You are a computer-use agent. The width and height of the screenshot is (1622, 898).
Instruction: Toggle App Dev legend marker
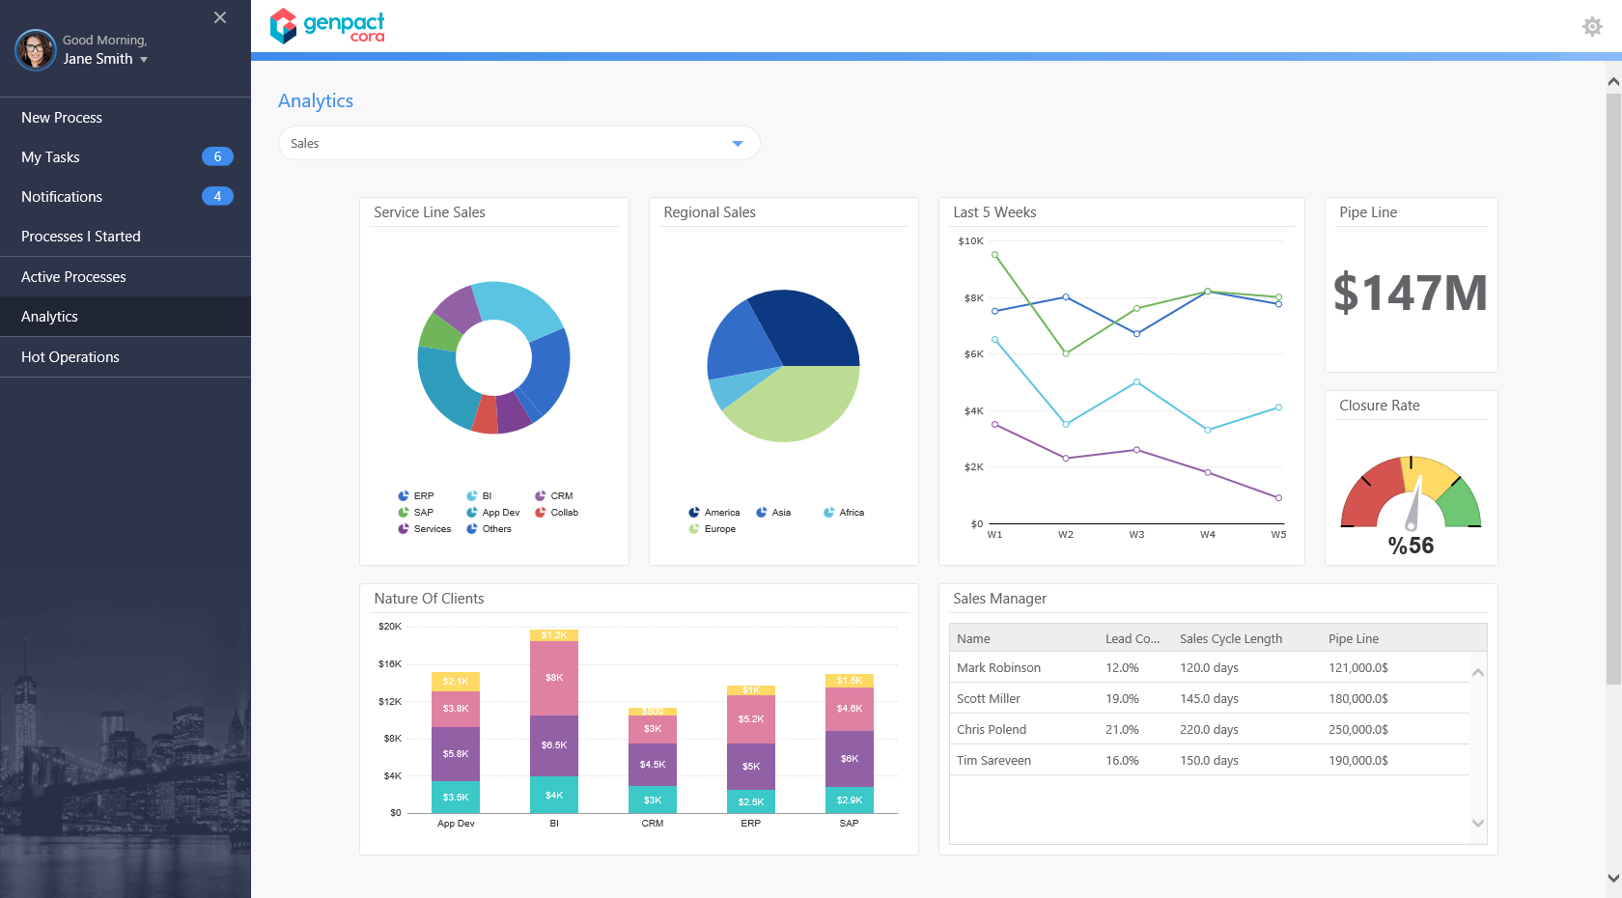pyautogui.click(x=472, y=513)
